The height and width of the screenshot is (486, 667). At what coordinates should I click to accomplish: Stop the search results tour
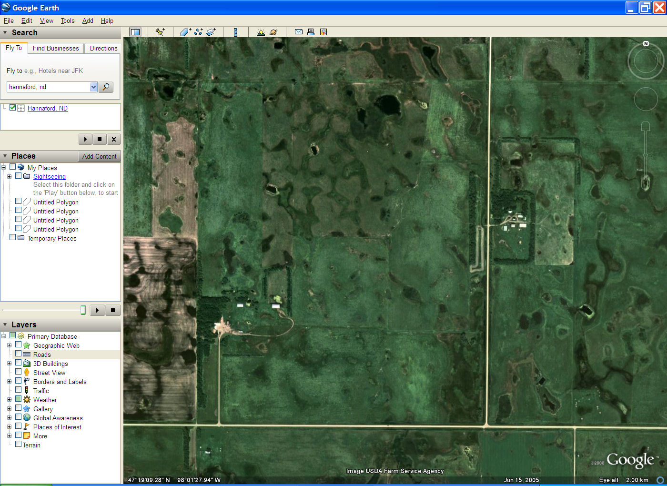tap(100, 139)
